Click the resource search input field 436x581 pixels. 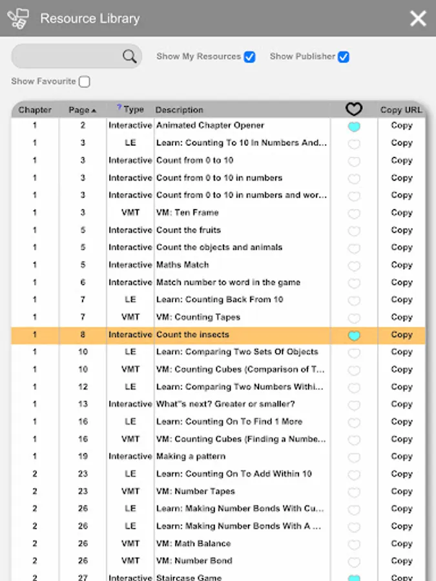76,56
